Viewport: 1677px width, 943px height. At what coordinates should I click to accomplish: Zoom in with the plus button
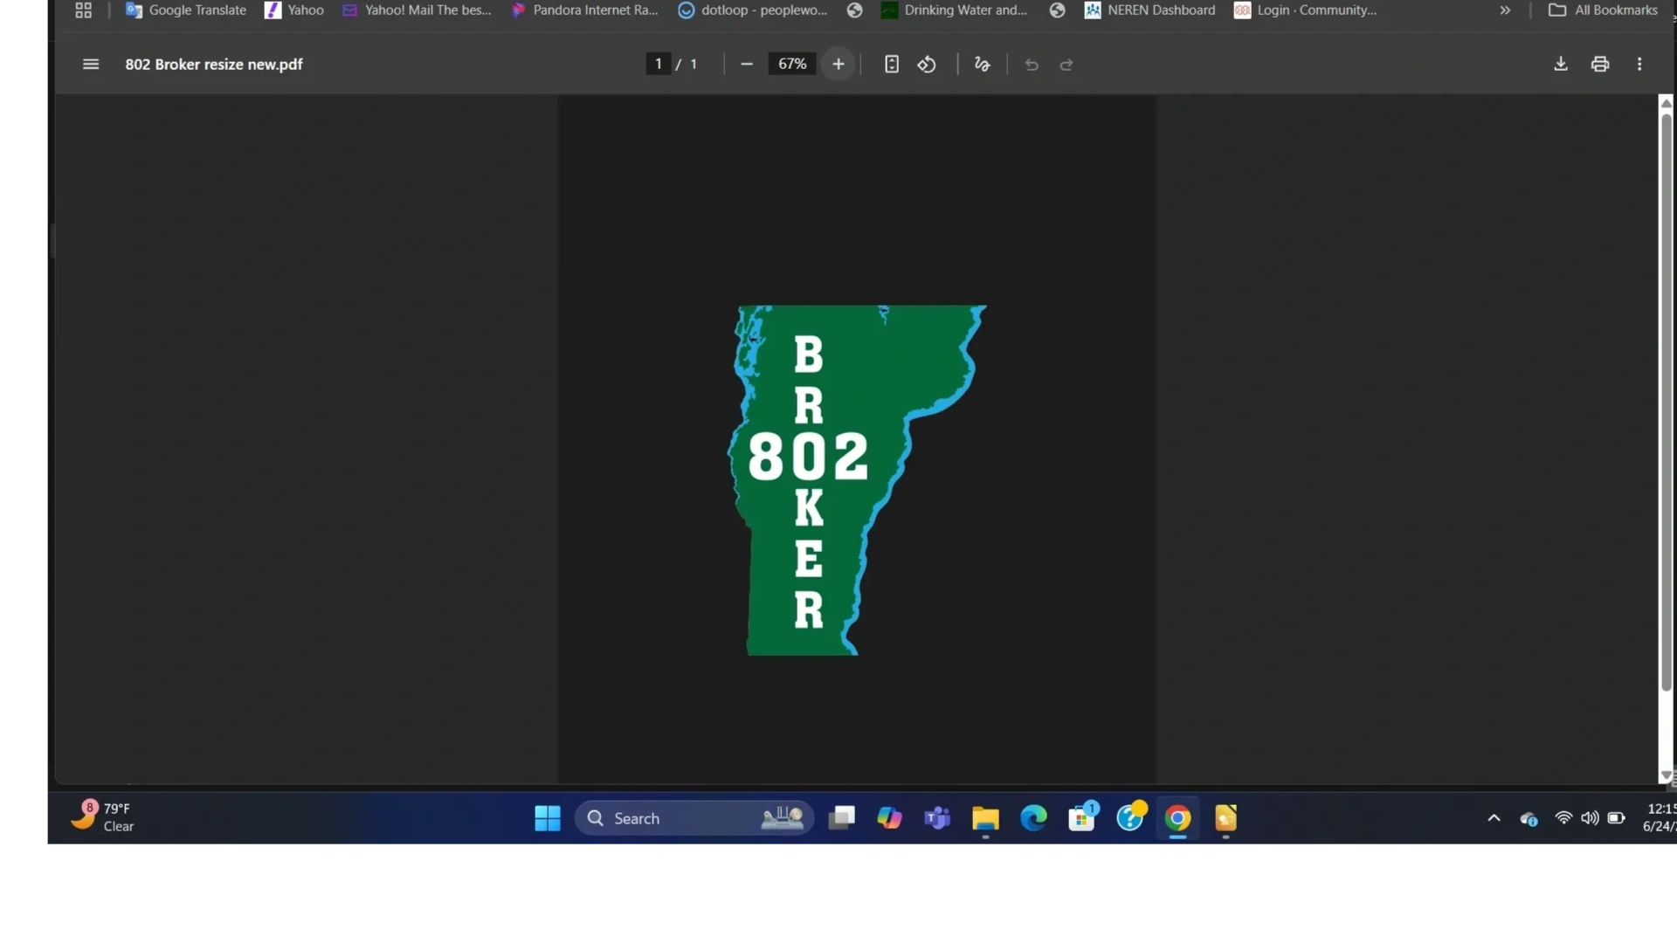click(838, 65)
